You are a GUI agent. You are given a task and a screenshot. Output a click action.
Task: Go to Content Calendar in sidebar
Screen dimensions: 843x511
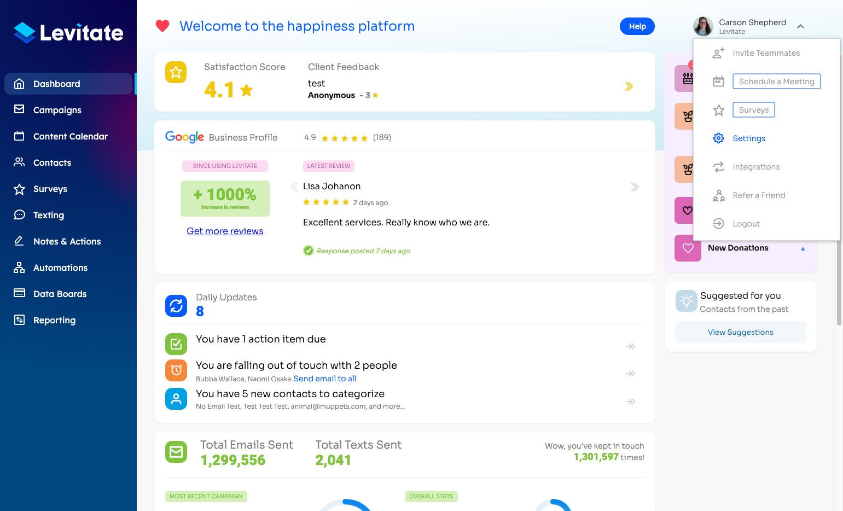(68, 136)
